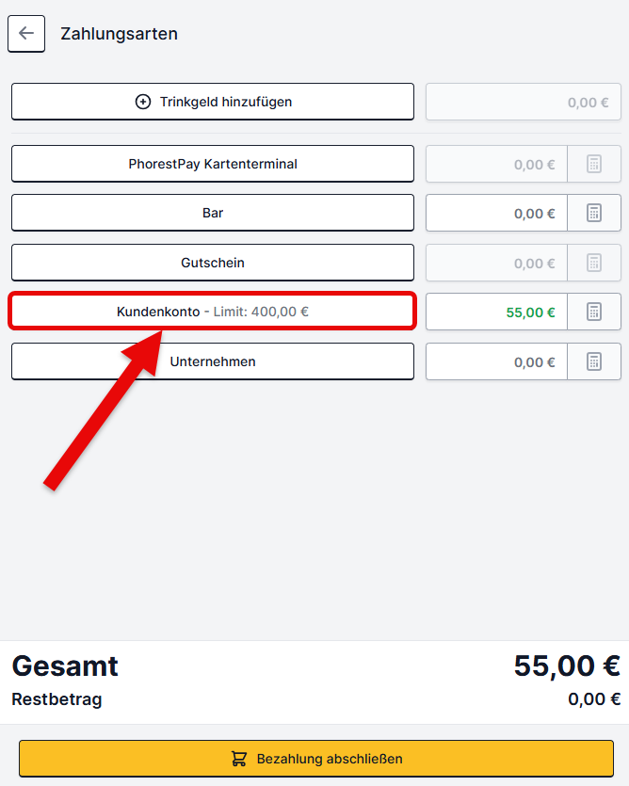Open calculator icon for Kundenkonto amount
629x786 pixels.
point(594,312)
